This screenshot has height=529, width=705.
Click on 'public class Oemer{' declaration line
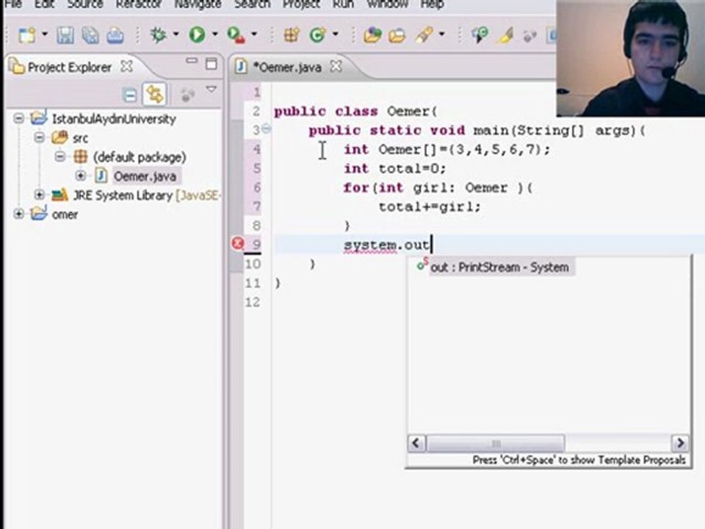(x=355, y=112)
